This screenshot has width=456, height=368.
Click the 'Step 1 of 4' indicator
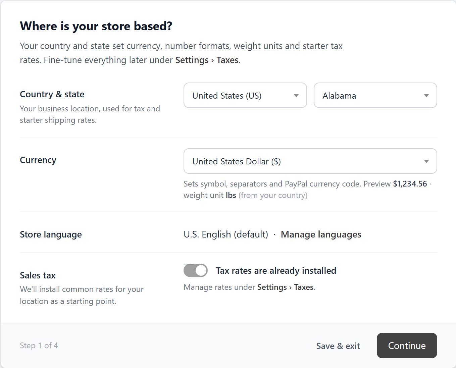click(x=39, y=346)
